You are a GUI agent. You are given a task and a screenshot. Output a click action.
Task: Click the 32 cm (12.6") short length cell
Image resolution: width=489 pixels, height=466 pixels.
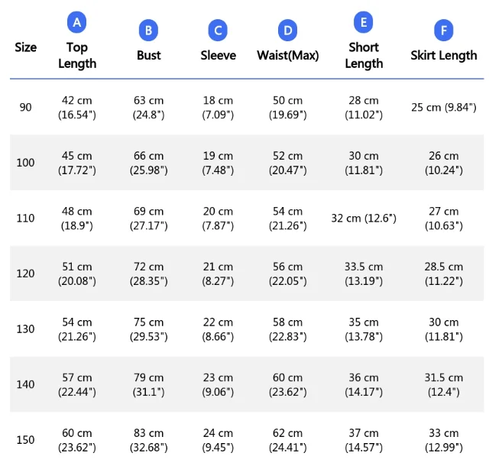pos(364,218)
